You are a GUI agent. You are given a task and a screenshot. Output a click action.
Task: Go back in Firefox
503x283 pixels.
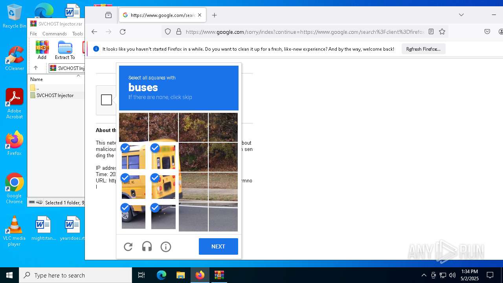[94, 32]
